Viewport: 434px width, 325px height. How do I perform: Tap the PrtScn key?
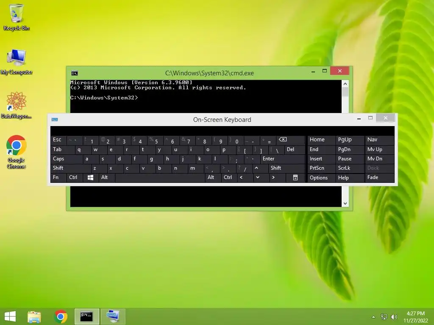(x=321, y=168)
